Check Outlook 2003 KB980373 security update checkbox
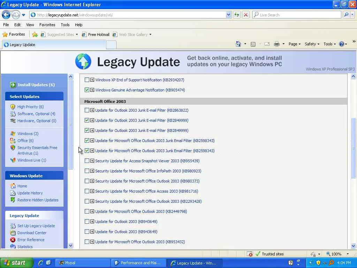Viewport: 357px width, 268px height. pyautogui.click(x=87, y=181)
